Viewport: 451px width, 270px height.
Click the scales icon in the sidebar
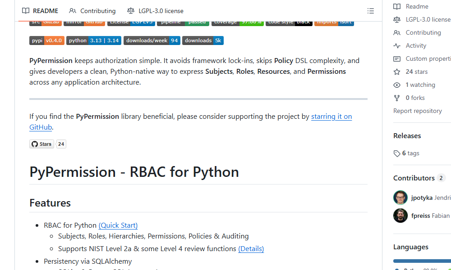pyautogui.click(x=397, y=19)
